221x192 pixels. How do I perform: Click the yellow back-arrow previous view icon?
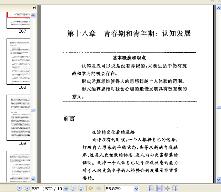point(91,188)
